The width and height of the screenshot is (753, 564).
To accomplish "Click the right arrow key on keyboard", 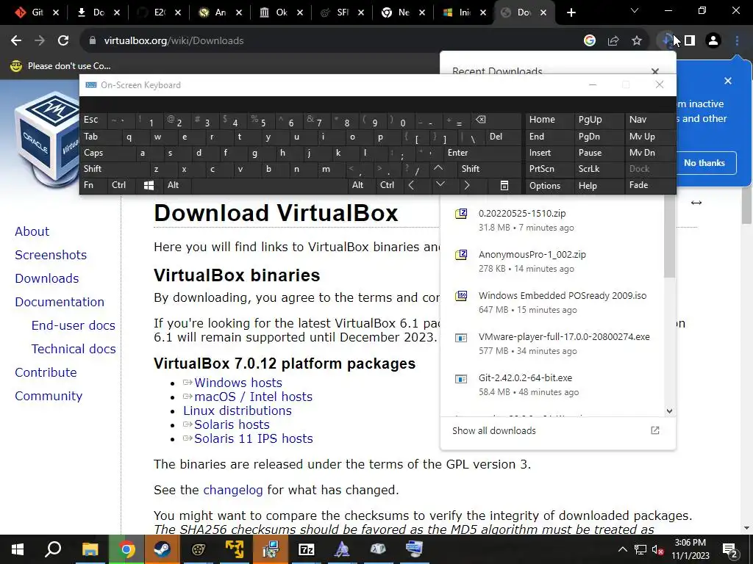I will tap(467, 185).
